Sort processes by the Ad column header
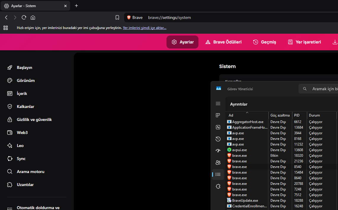 point(247,115)
